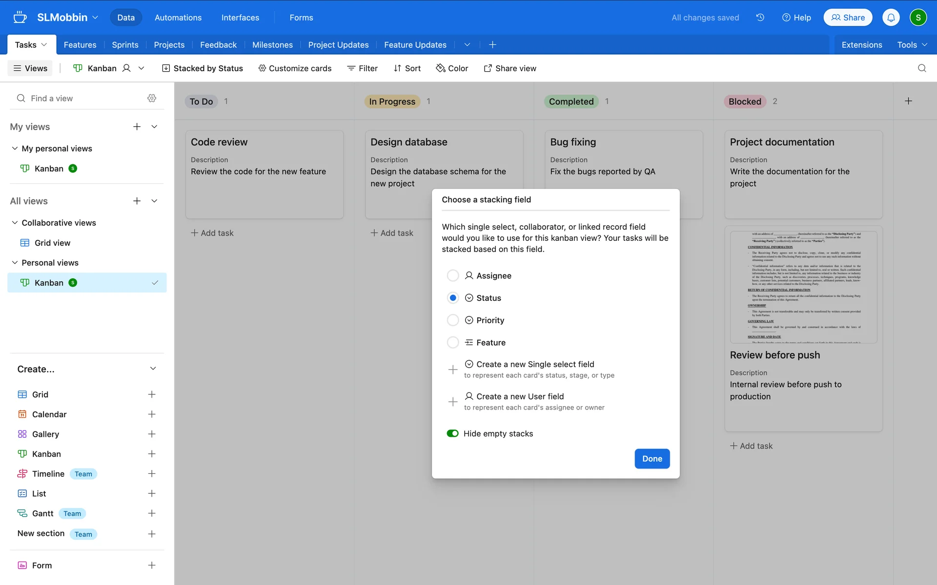Create Calendar view plus icon
This screenshot has height=585, width=937.
point(152,414)
